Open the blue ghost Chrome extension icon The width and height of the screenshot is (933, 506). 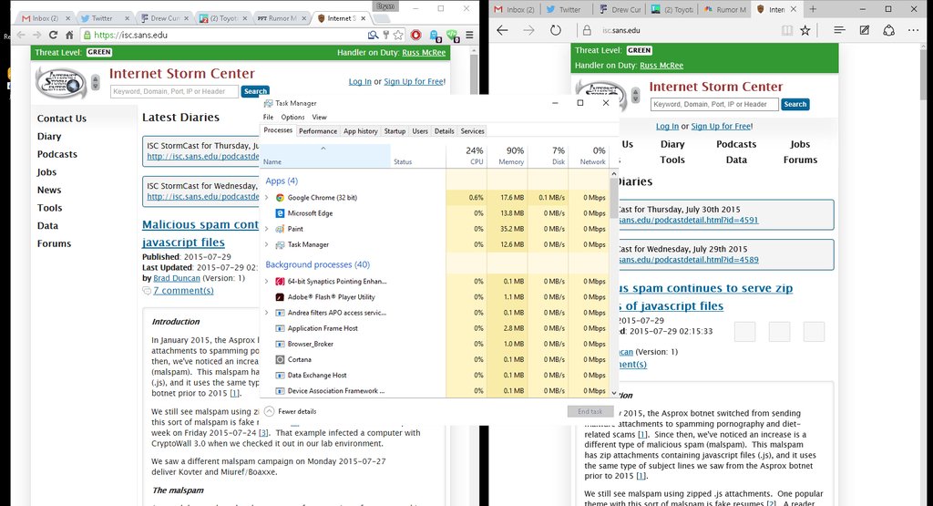point(435,36)
